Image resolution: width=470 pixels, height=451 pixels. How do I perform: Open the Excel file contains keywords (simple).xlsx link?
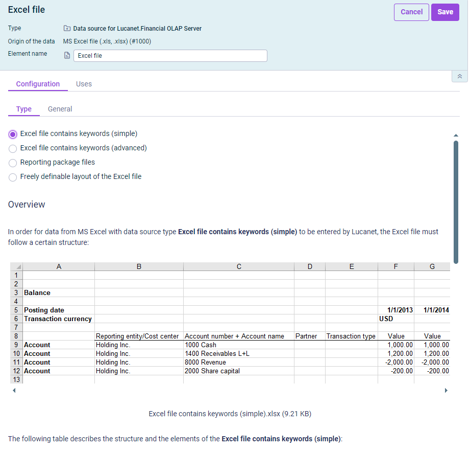230,414
